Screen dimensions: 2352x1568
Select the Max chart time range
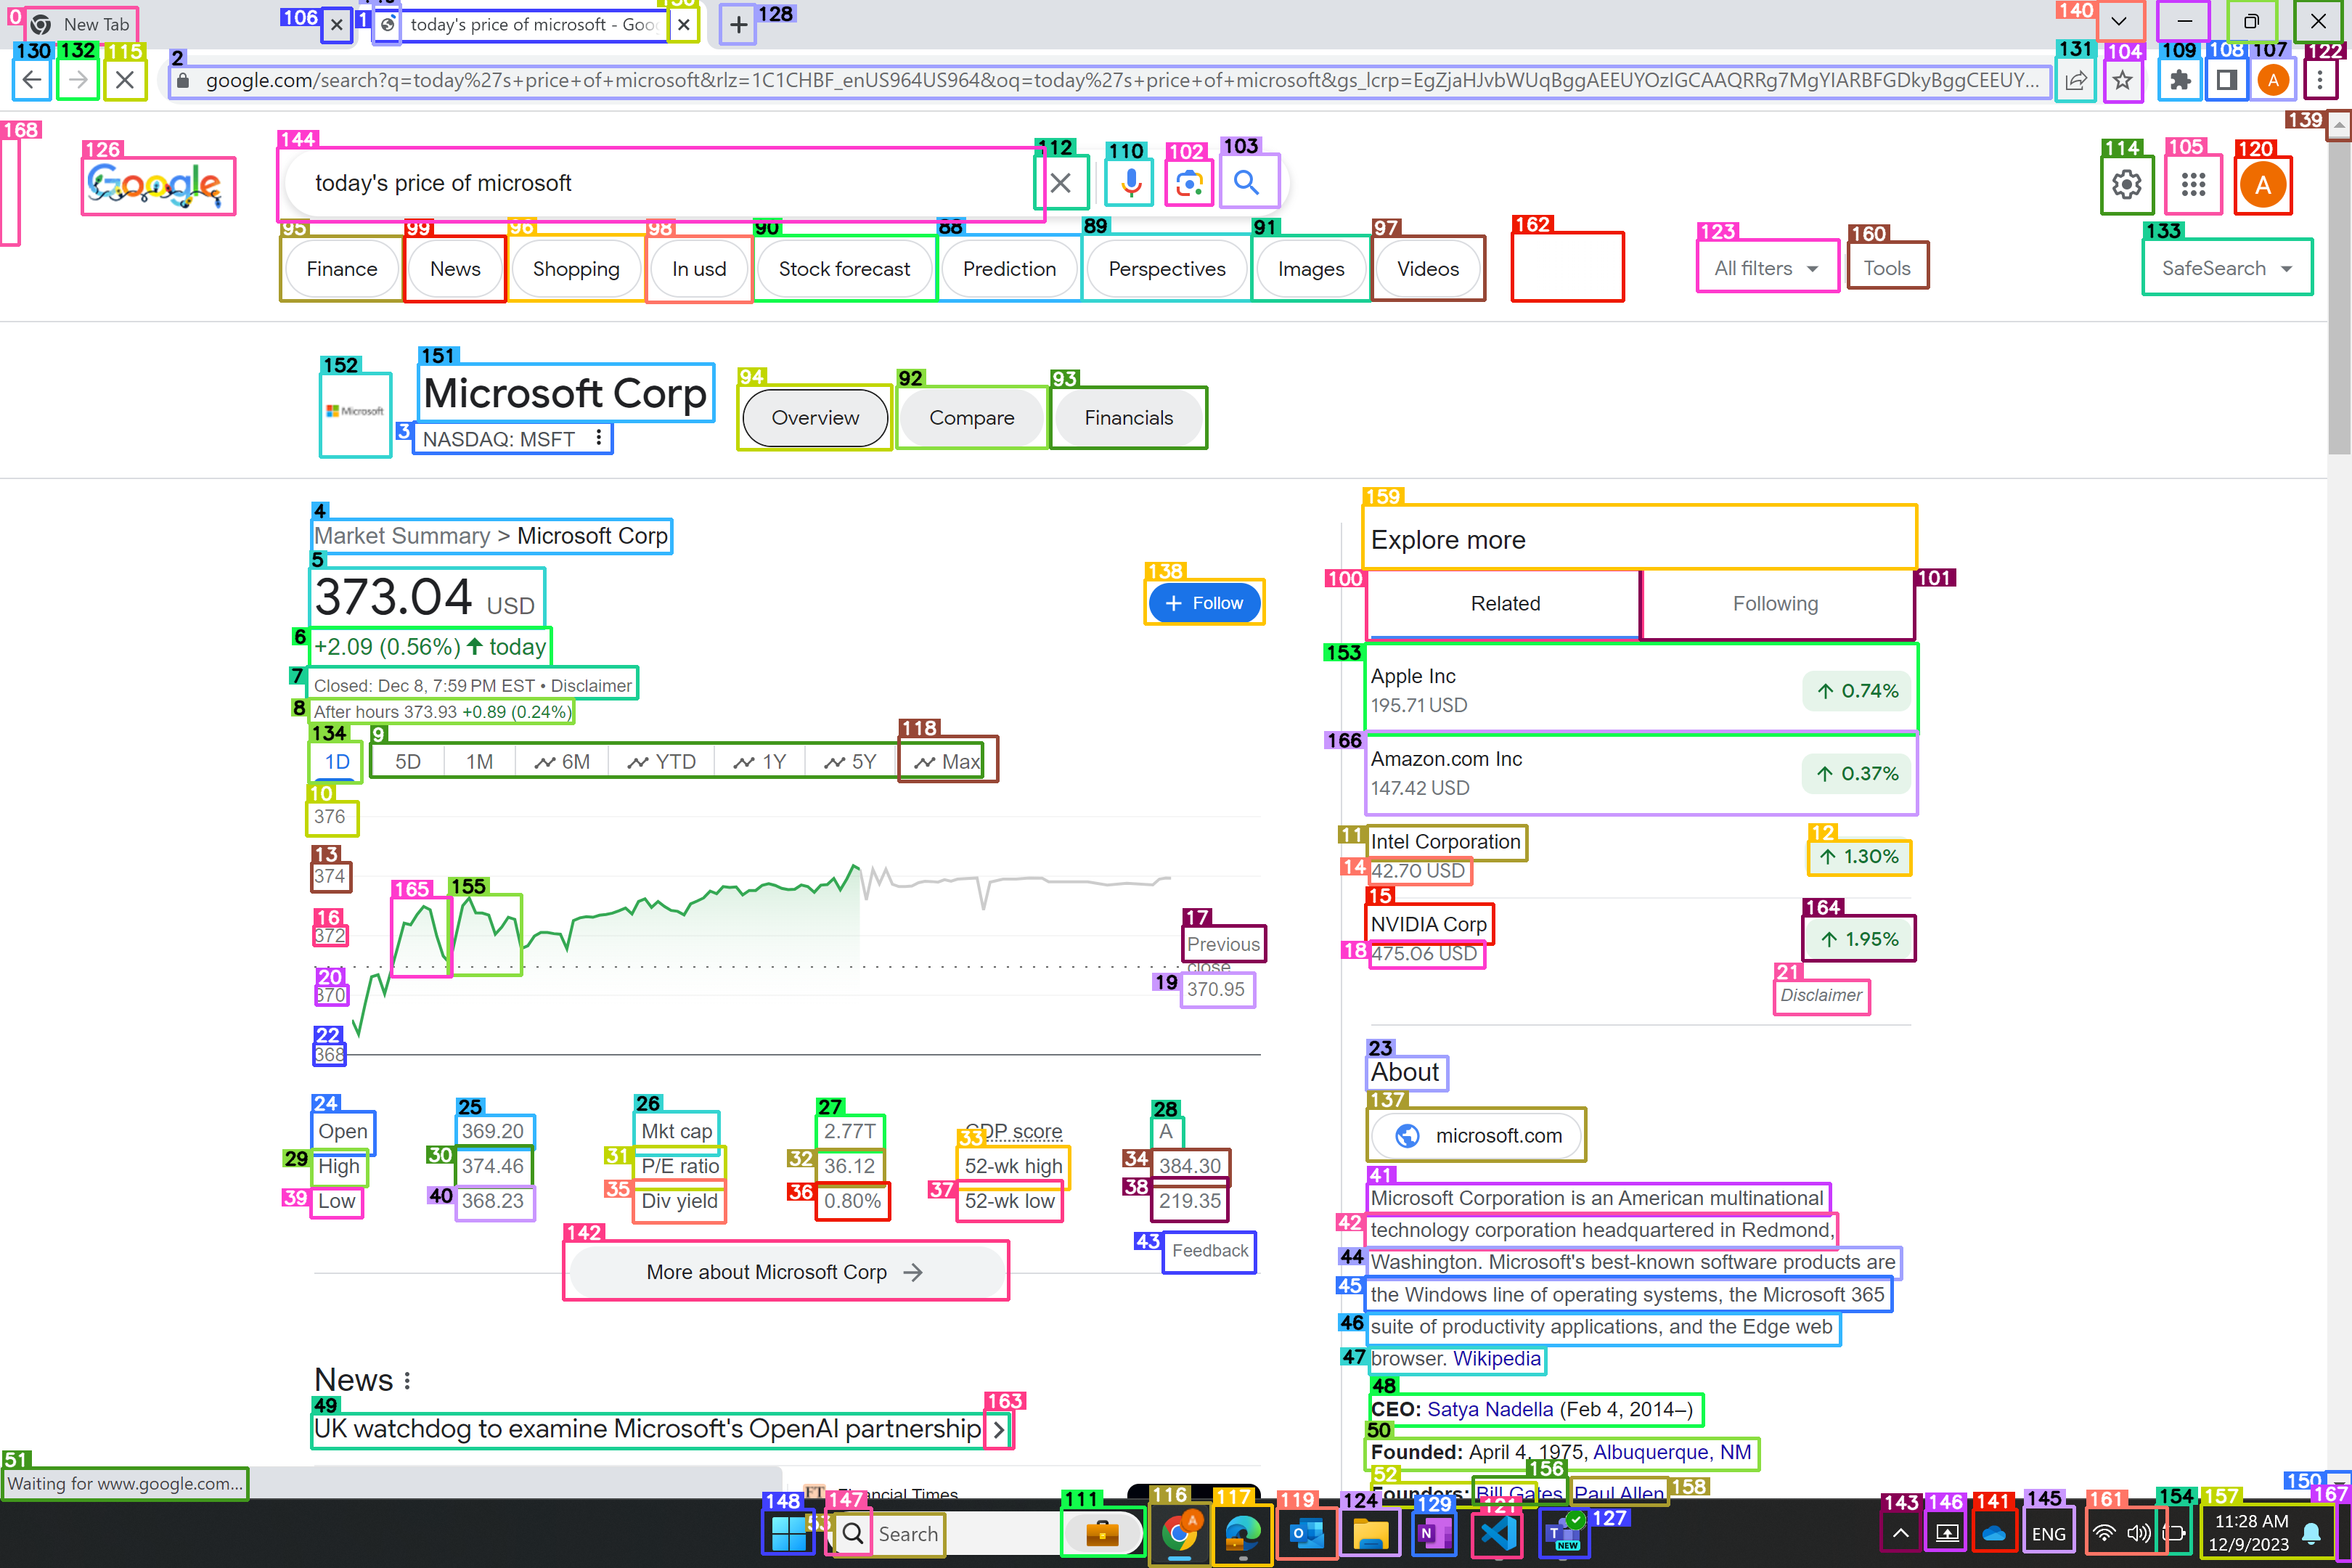944,761
